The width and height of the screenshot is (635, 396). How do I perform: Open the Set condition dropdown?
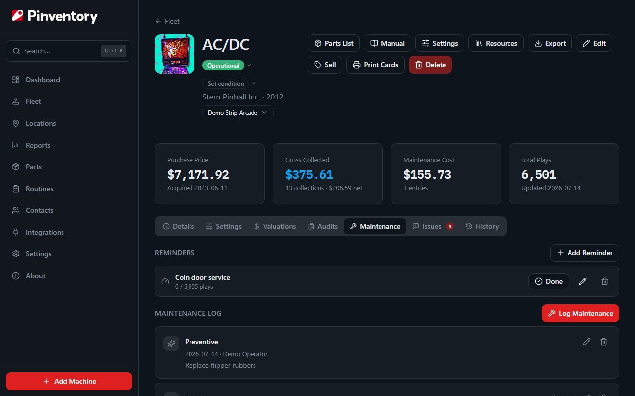(230, 83)
